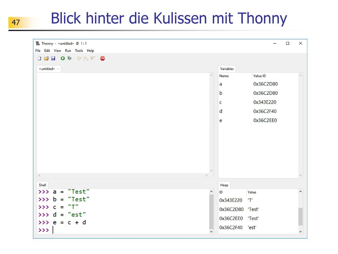338x254 pixels.
Task: Select the Shell panel tab
Action: pyautogui.click(x=43, y=185)
